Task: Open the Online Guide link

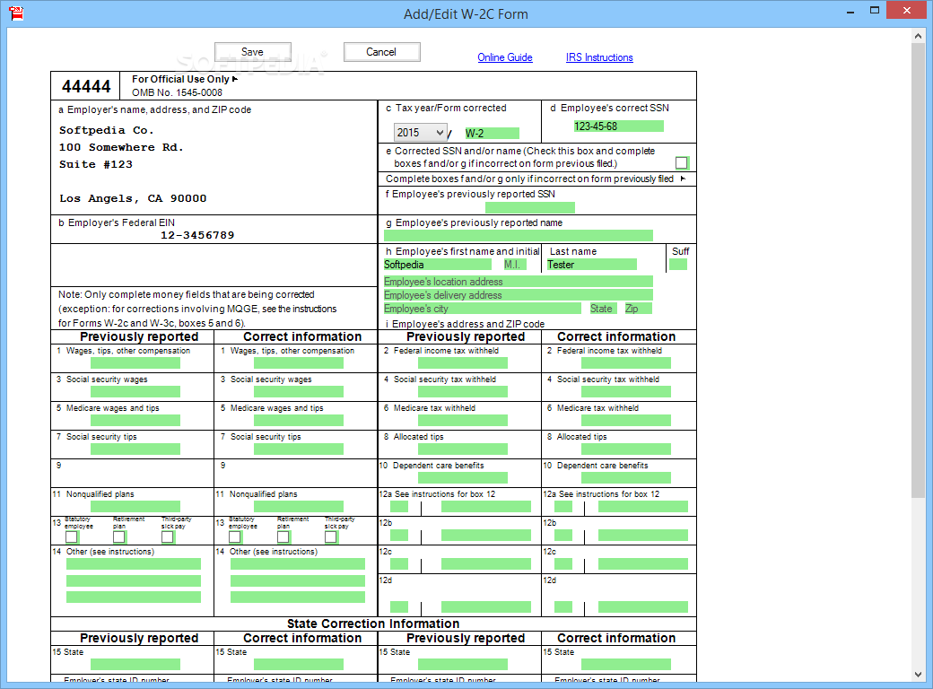Action: click(504, 57)
